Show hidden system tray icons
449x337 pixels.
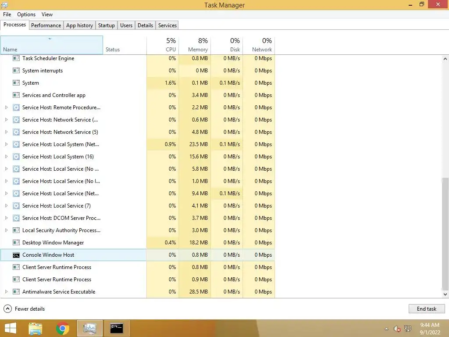click(x=387, y=329)
